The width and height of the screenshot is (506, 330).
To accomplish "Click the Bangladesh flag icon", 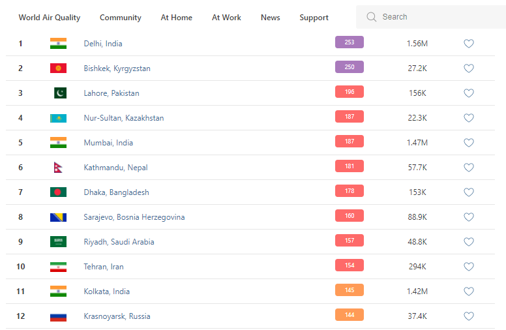I will (58, 192).
